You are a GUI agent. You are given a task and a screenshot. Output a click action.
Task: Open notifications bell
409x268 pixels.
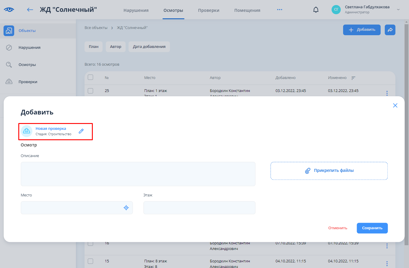point(316,10)
